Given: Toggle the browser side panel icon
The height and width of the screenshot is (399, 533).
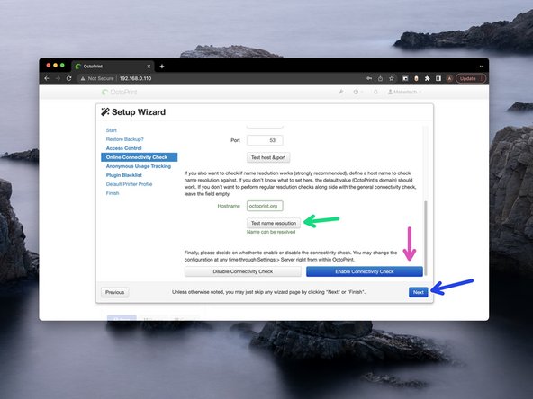Looking at the screenshot, I should pyautogui.click(x=438, y=78).
